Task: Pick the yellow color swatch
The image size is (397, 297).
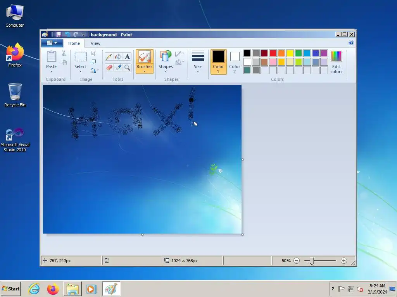Action: pyautogui.click(x=290, y=53)
